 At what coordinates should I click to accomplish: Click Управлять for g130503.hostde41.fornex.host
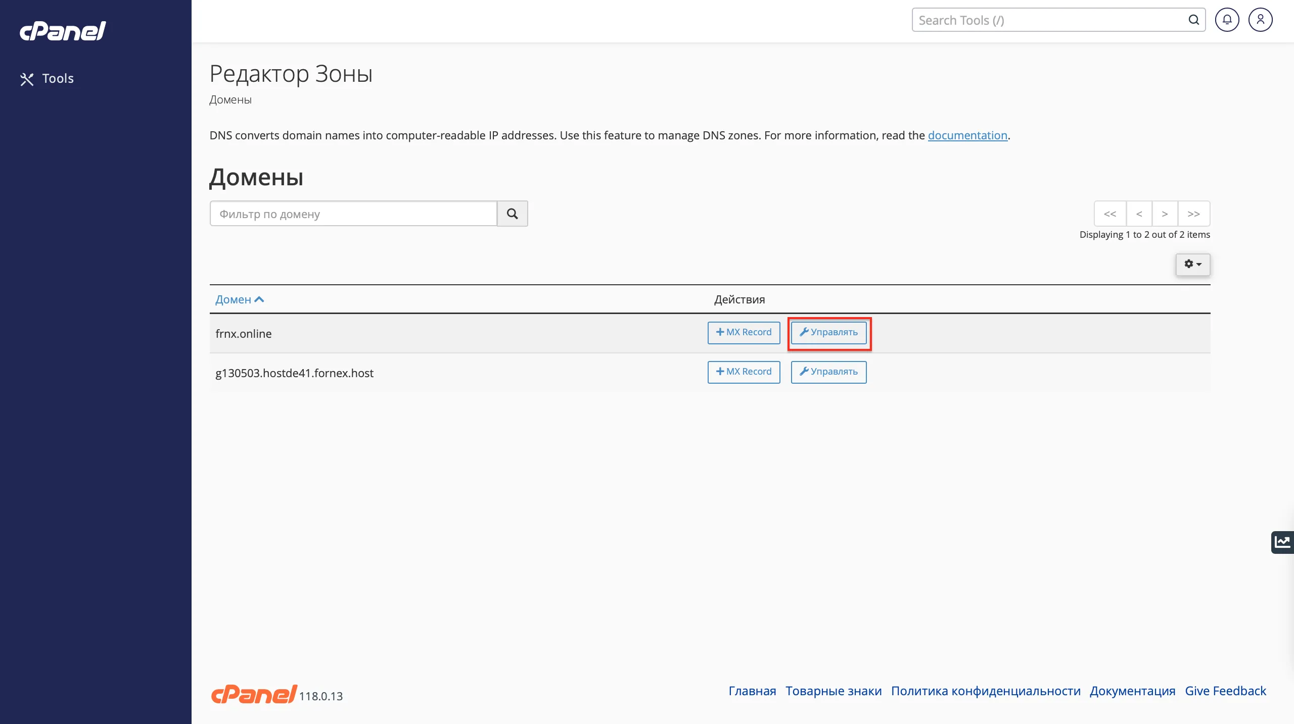[828, 372]
